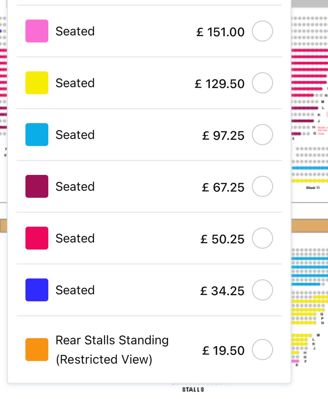
Task: Click the dark blue £34.25 swatch
Action: coord(37,290)
